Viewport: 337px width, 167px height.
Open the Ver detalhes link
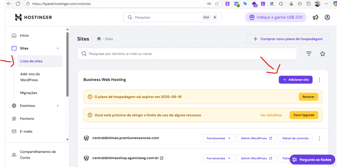271,115
